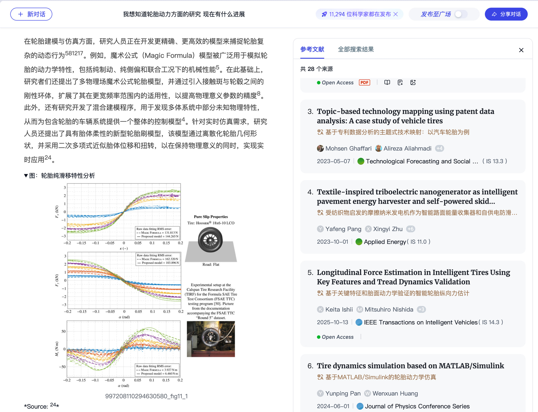Click citation 24 next to Source
This screenshot has width=538, height=412.
(53, 405)
